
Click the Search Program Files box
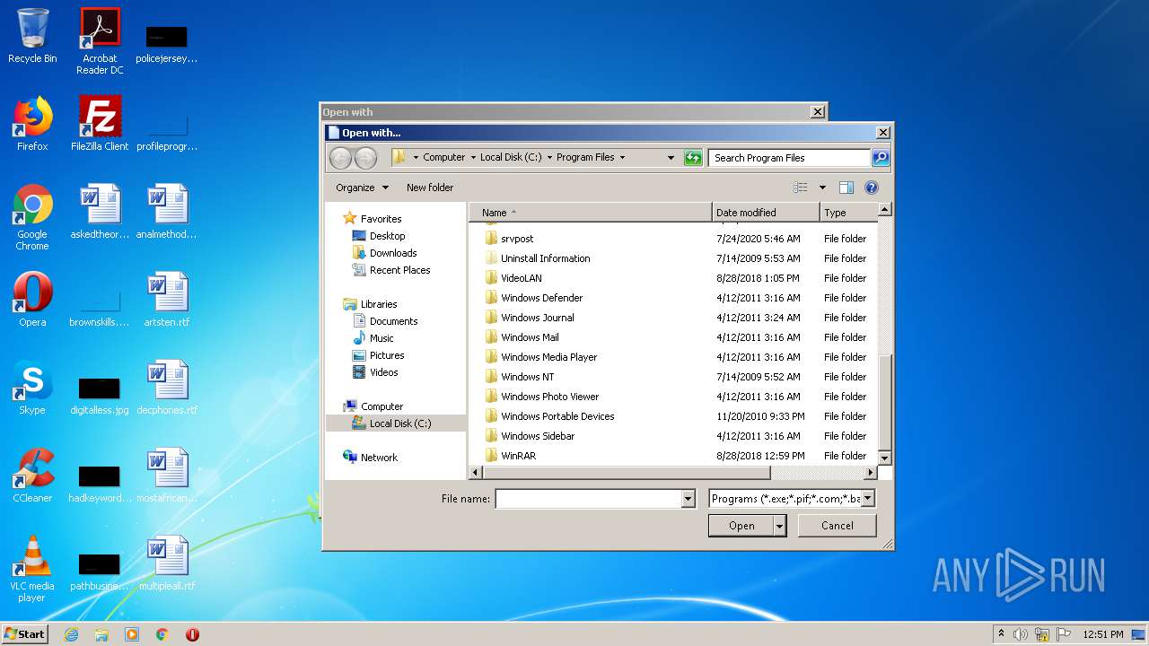[789, 158]
